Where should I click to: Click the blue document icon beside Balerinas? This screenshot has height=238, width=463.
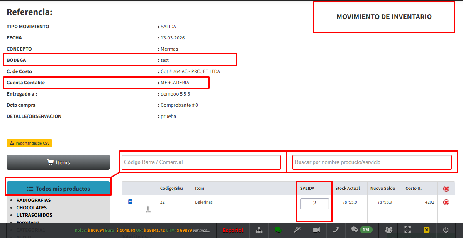click(130, 202)
